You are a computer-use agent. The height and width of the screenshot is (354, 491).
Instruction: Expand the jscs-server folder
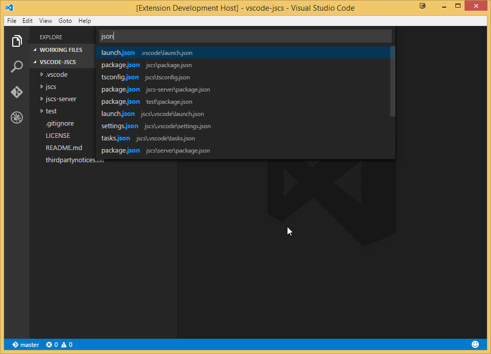(62, 99)
